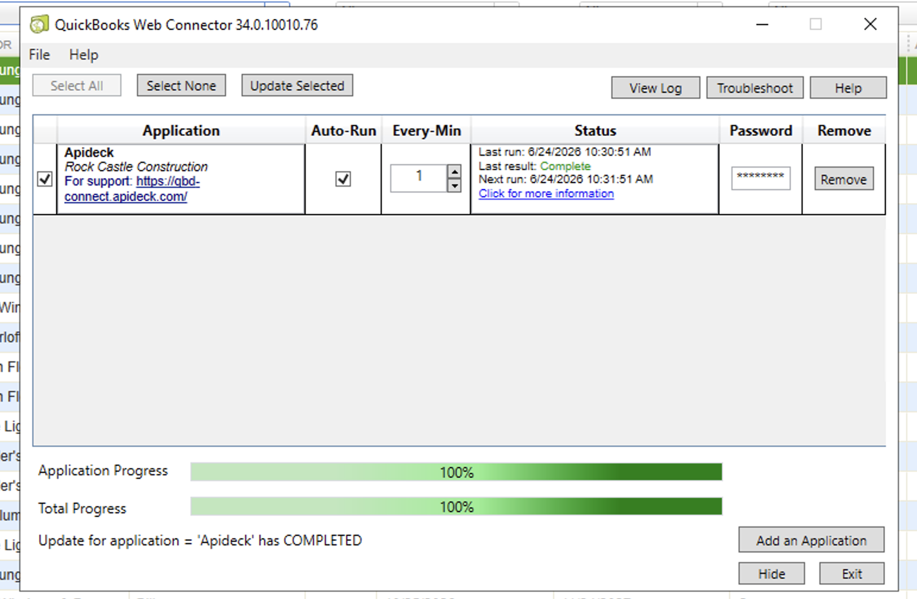Image resolution: width=917 pixels, height=599 pixels.
Task: Click Add an Application button
Action: tap(811, 540)
